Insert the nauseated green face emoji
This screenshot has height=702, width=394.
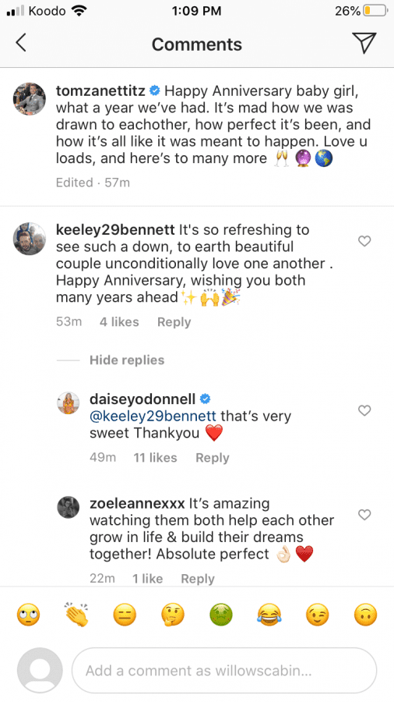[221, 615]
